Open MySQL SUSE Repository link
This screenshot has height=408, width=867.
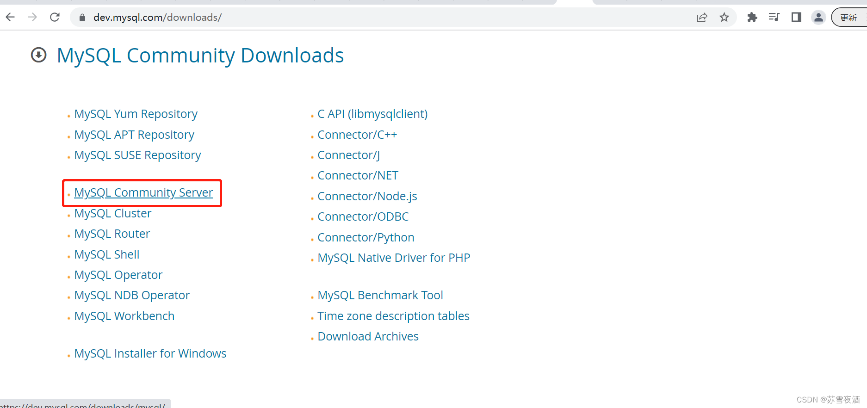click(138, 155)
